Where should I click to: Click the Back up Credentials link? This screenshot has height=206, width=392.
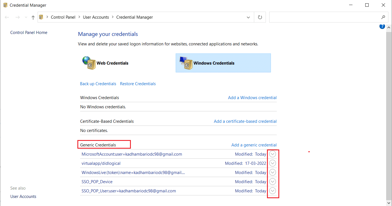click(x=98, y=84)
